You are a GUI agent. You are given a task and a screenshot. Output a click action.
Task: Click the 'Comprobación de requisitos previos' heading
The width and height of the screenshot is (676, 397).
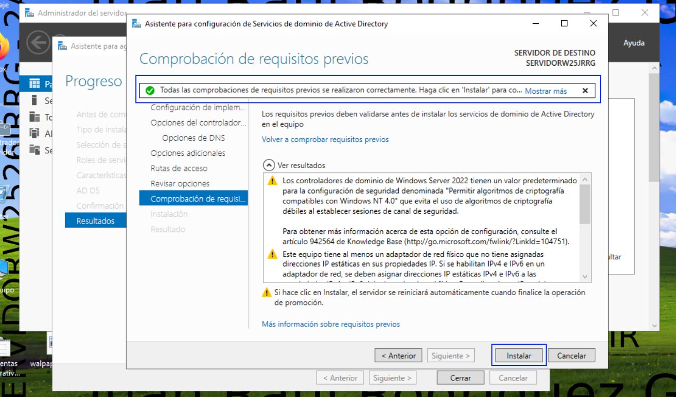tap(254, 59)
